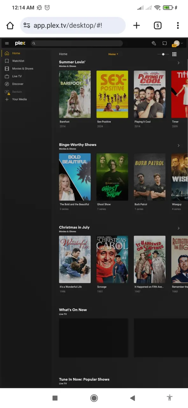
Task: Open the wrench settings icon
Action: pyautogui.click(x=154, y=43)
